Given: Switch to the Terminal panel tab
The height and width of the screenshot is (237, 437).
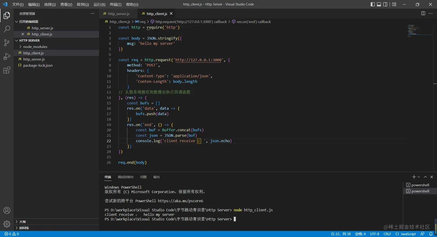Looking at the screenshot, I should (x=108, y=177).
